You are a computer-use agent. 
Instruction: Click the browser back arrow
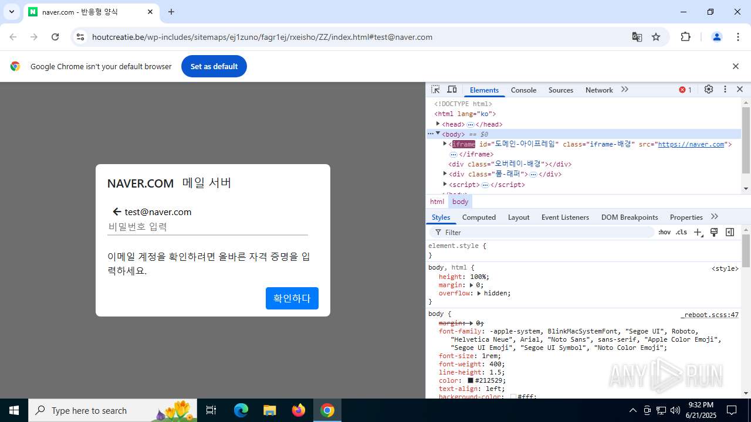[13, 37]
